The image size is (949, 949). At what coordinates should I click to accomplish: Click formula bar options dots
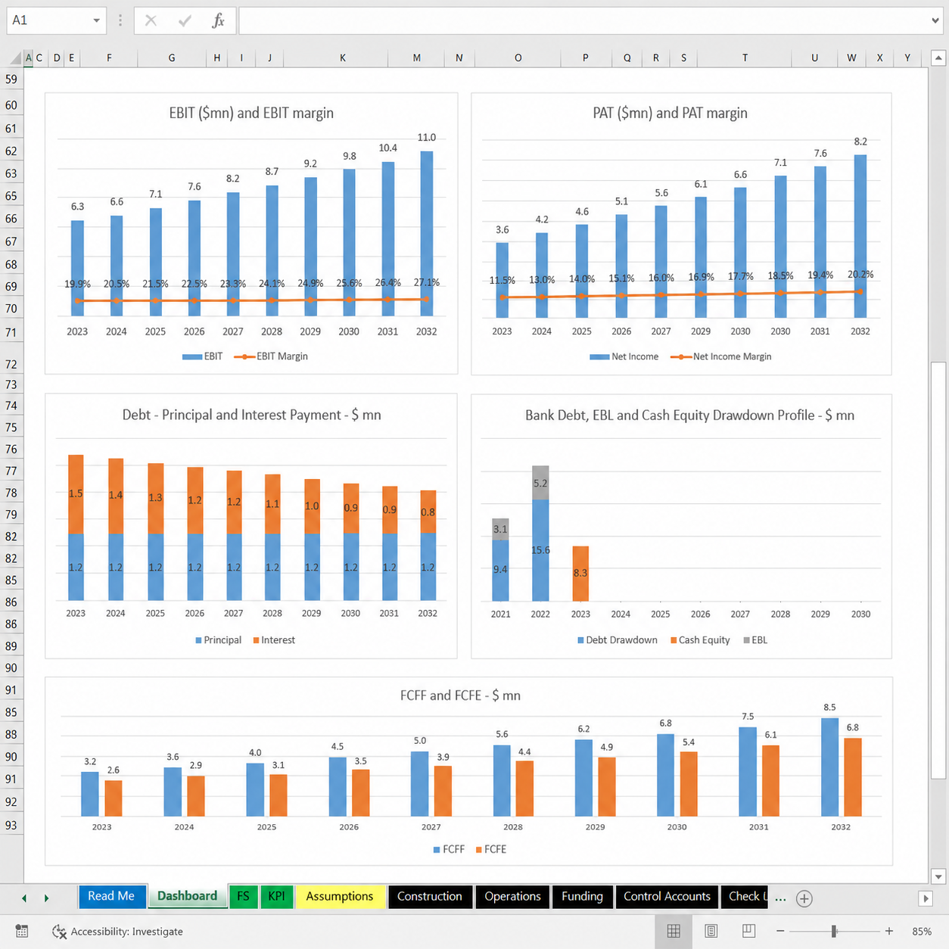point(120,20)
